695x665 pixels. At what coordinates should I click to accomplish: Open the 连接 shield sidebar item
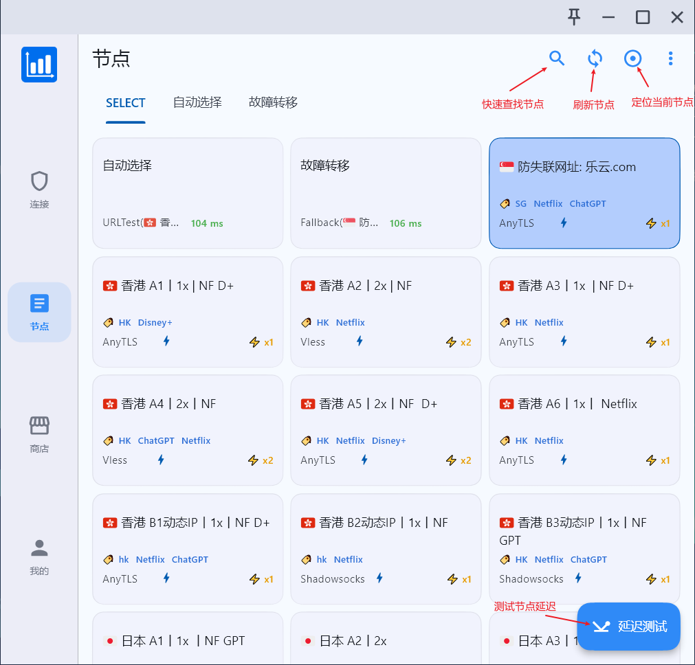click(x=39, y=190)
